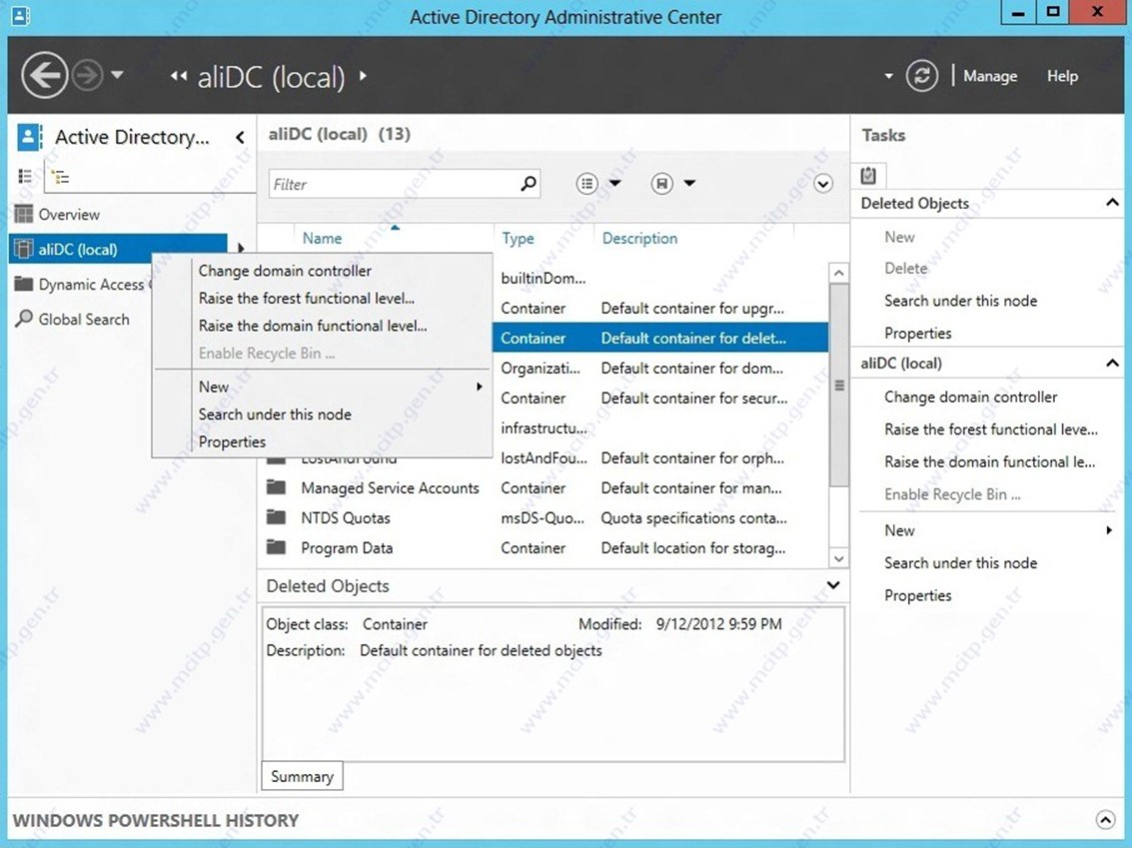Click the Tasks clipboard icon
Screen dimensions: 1132x848
point(868,175)
